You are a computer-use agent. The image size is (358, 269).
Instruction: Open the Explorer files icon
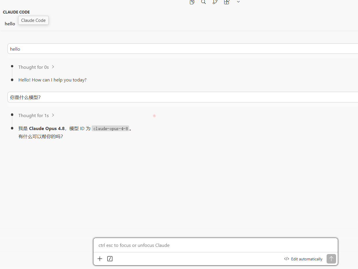(192, 2)
